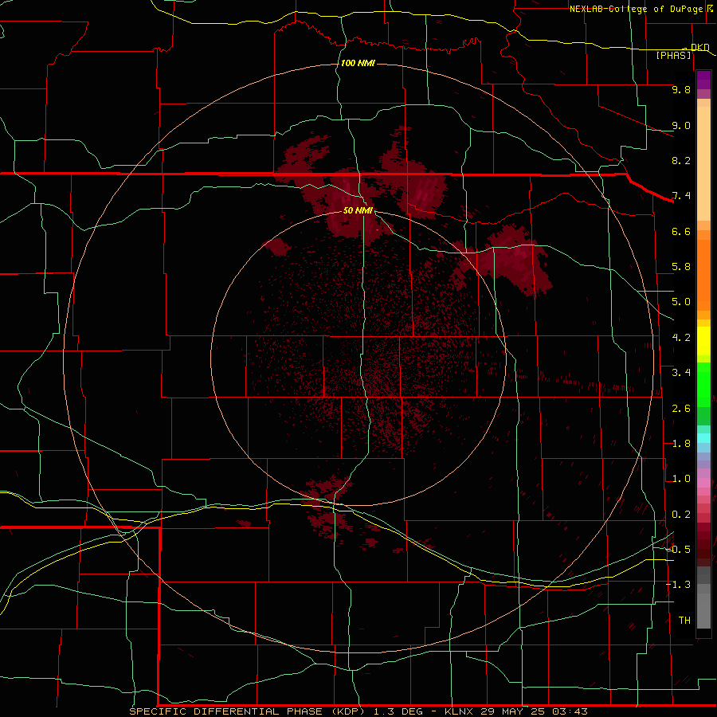This screenshot has height=717, width=717.
Task: Click the SPECIFIC DIFFERENTIAL PHASE (KDP) title text
Action: click(x=247, y=711)
